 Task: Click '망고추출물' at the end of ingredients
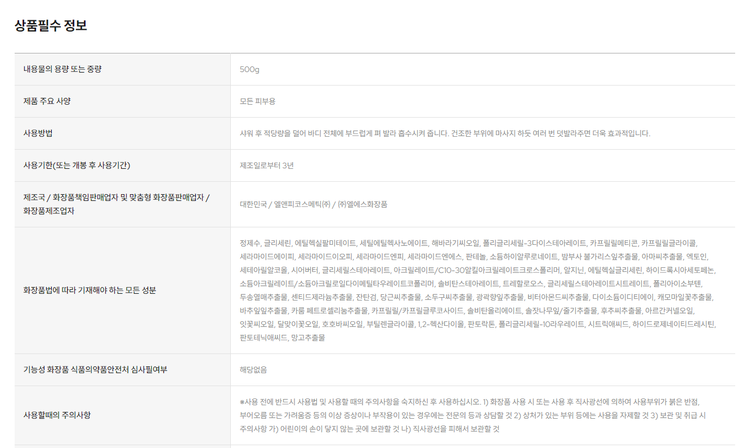[x=308, y=338]
